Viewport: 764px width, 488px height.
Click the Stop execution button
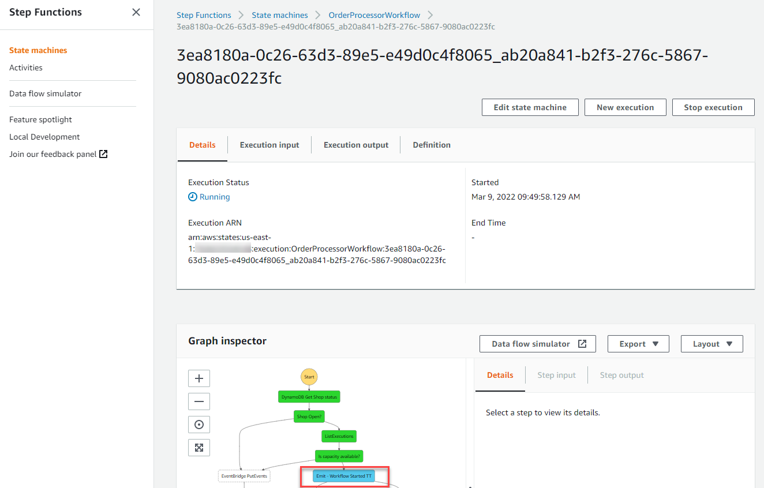[x=713, y=107]
